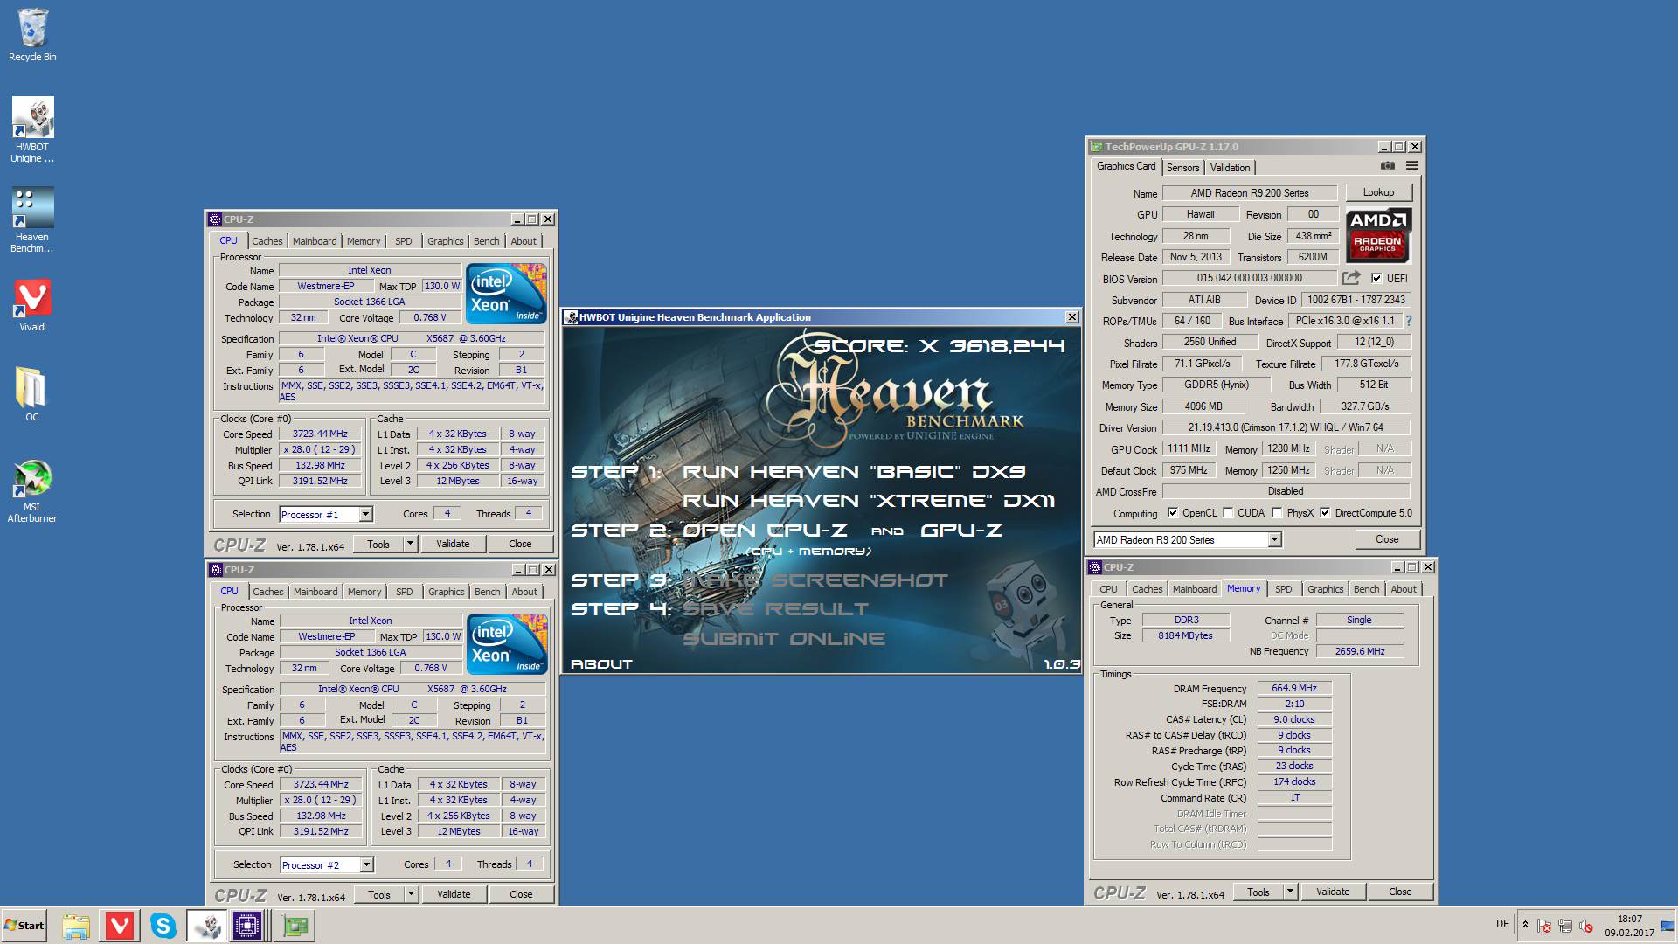Image resolution: width=1678 pixels, height=944 pixels.
Task: Click the Bus Interface question mark icon
Action: tap(1409, 321)
